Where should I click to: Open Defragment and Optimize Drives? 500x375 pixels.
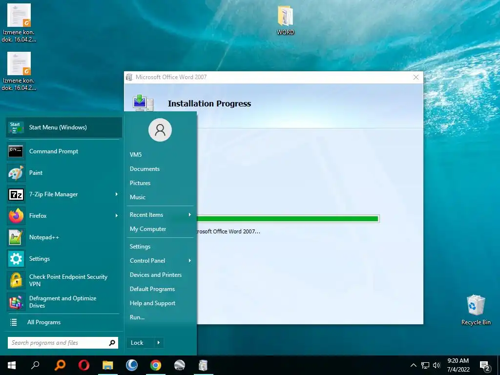pyautogui.click(x=64, y=302)
